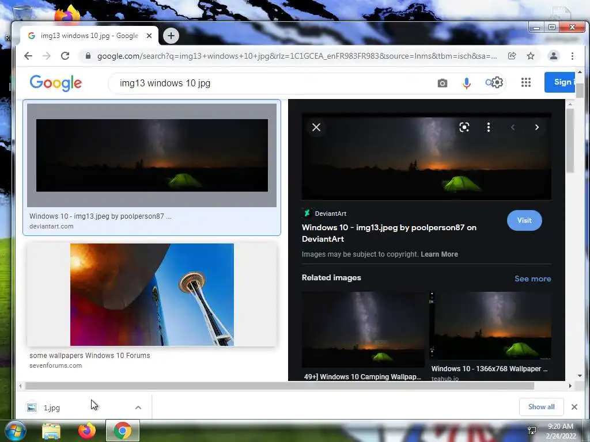Open the Learn More copyright link

tap(439, 254)
